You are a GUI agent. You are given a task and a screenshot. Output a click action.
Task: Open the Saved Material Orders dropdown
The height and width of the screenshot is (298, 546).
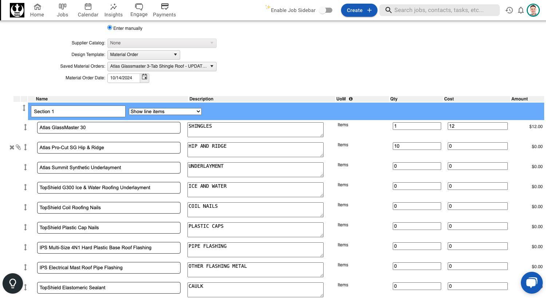162,66
